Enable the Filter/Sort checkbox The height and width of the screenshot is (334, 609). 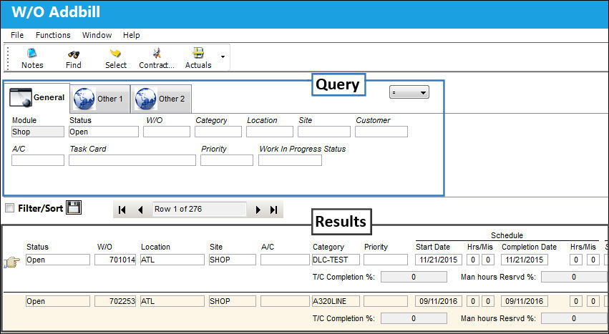point(10,208)
